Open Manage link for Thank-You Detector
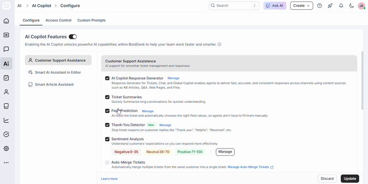This screenshot has width=368, height=184. (x=165, y=125)
